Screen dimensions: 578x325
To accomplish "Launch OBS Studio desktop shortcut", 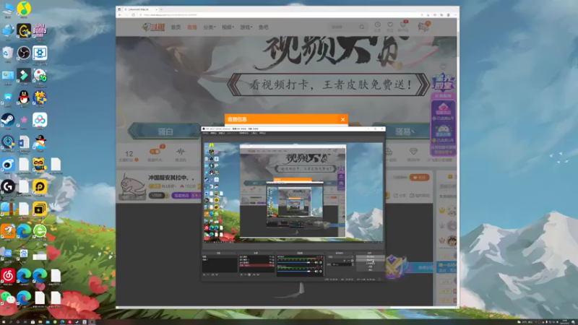I will click(24, 53).
